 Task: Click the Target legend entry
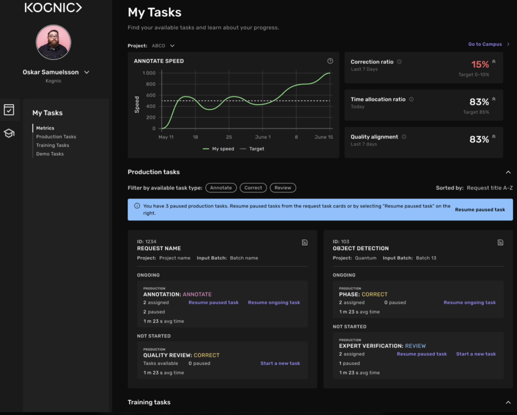click(x=252, y=149)
